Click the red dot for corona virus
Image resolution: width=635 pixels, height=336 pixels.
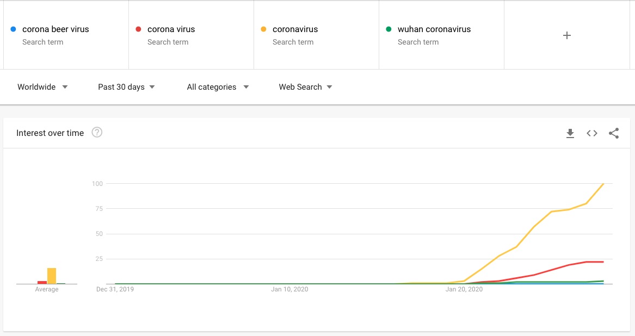pos(139,29)
